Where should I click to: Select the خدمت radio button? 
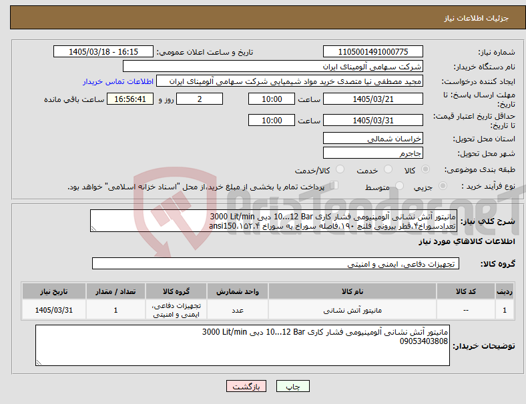[388, 169]
